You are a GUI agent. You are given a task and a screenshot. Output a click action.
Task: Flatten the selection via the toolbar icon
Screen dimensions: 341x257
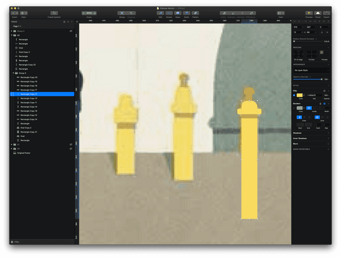pos(195,13)
